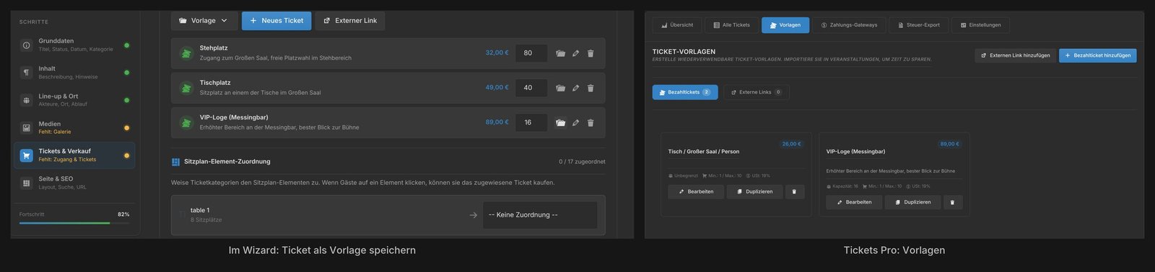The height and width of the screenshot is (272, 1155).
Task: Click the Externer Link button in wizard
Action: point(350,21)
